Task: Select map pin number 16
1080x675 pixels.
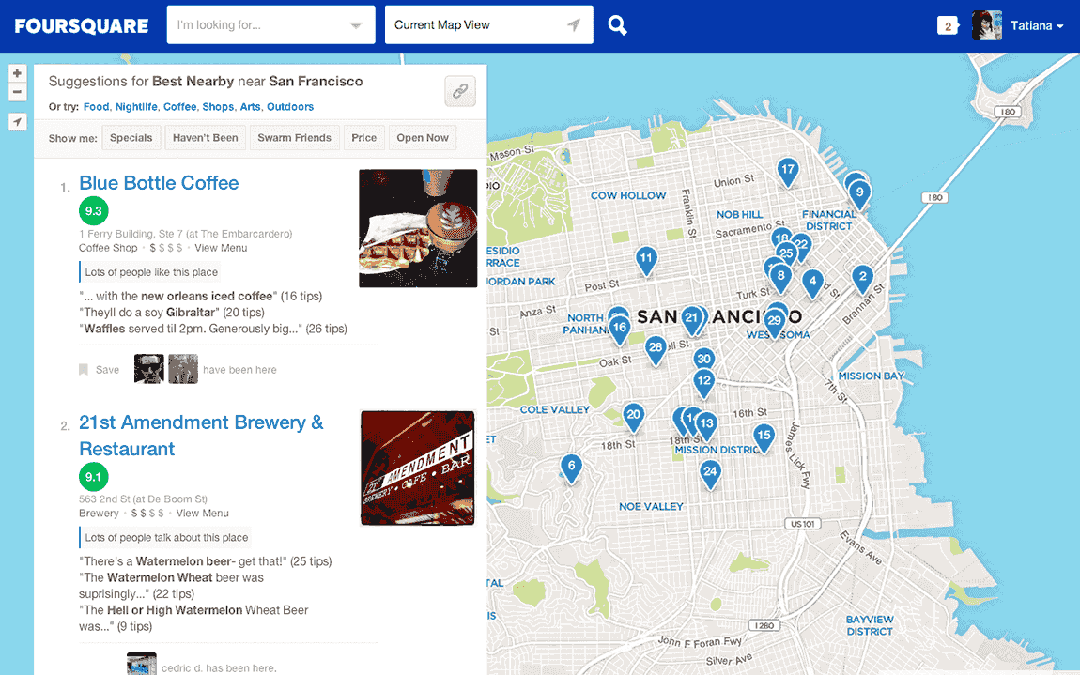Action: pyautogui.click(x=619, y=330)
